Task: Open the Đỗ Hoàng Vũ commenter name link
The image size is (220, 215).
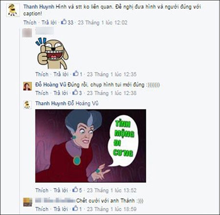Action: [51, 85]
